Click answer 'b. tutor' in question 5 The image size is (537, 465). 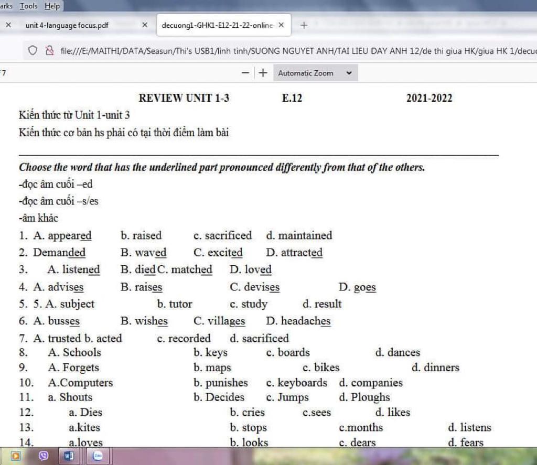coord(175,304)
